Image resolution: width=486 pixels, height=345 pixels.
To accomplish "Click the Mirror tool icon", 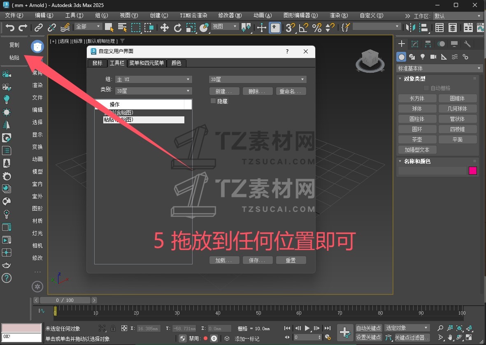I will 411,28.
